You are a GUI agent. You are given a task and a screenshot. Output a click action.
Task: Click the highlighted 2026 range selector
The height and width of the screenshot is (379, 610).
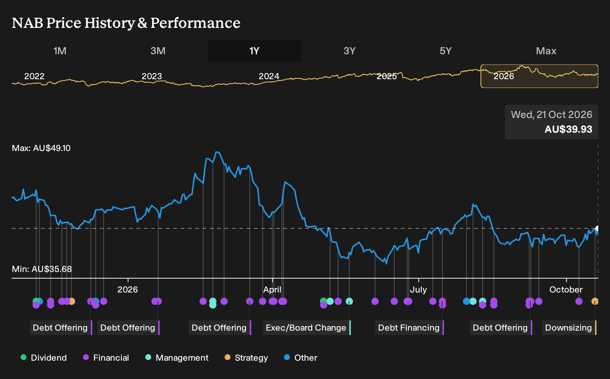tap(540, 76)
